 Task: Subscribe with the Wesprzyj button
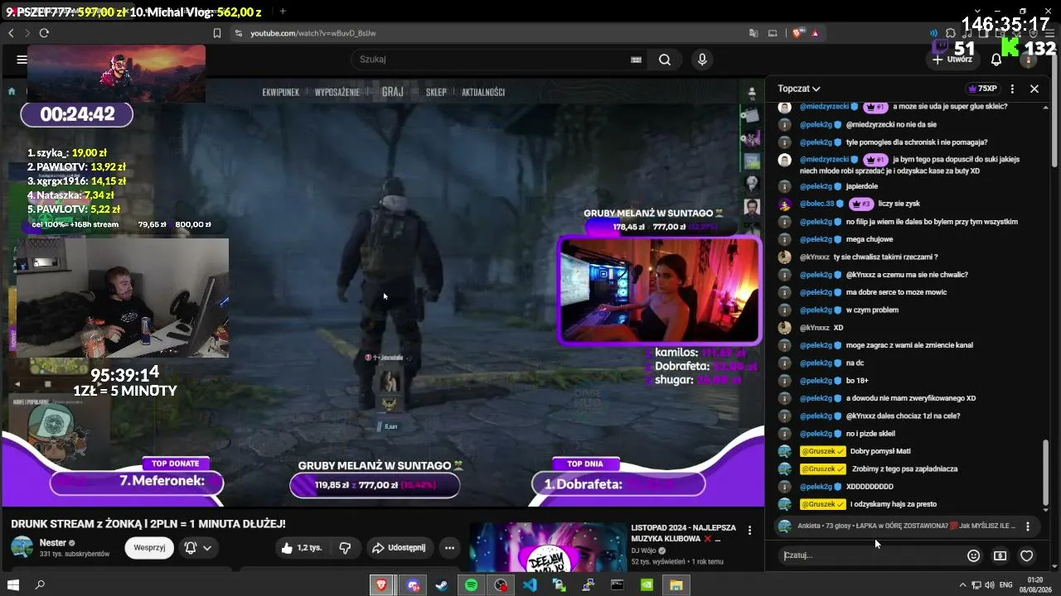tap(149, 547)
